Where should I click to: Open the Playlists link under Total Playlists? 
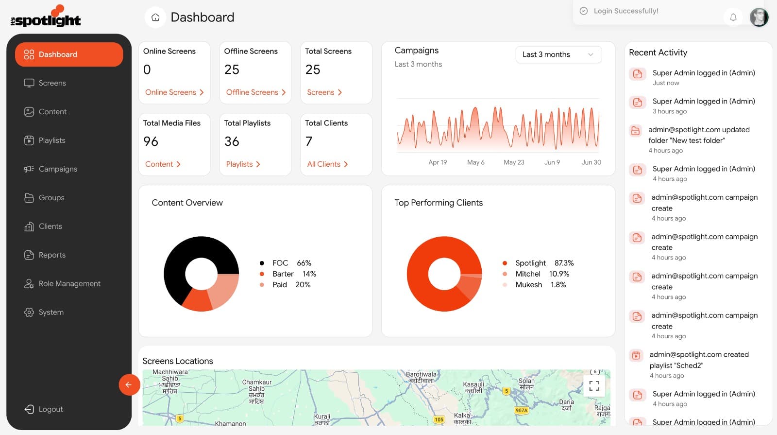[x=243, y=164]
